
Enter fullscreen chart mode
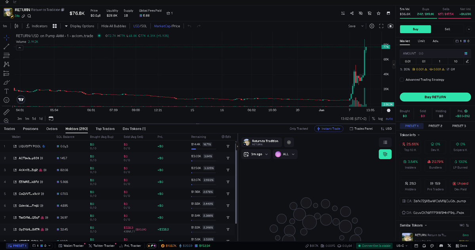pyautogui.click(x=381, y=26)
